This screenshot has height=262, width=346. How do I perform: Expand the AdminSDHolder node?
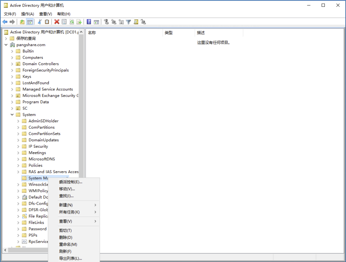coord(18,121)
